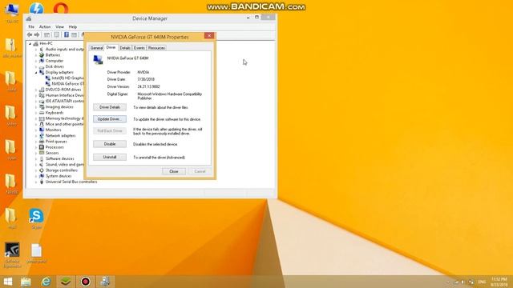
Task: Select the Memory technology devices row
Action: (x=61, y=118)
